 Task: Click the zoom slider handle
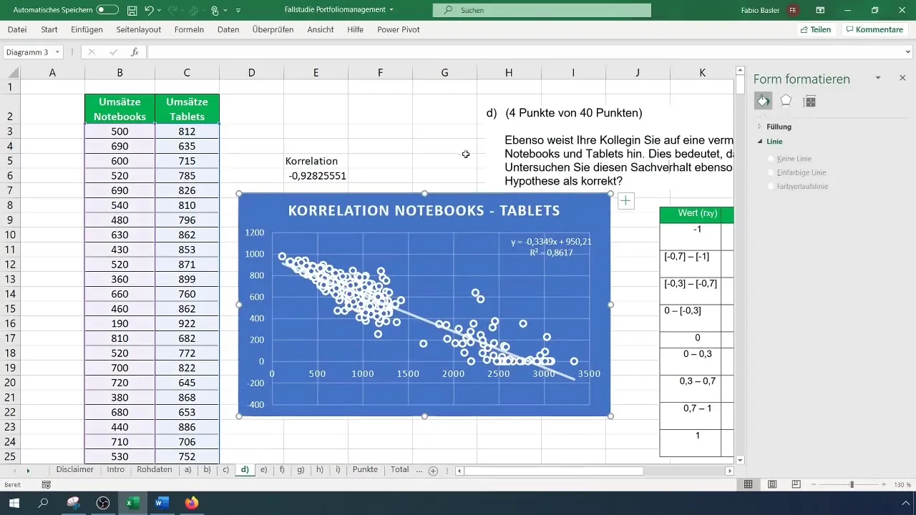click(852, 484)
